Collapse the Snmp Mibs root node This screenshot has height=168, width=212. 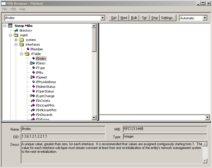[x=5, y=26]
